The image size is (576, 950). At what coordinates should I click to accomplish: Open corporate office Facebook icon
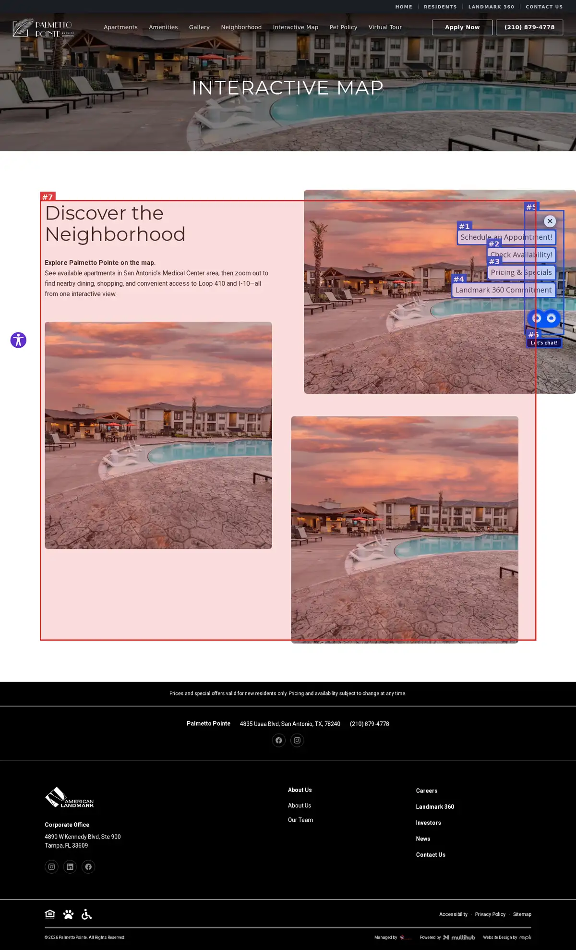point(88,866)
